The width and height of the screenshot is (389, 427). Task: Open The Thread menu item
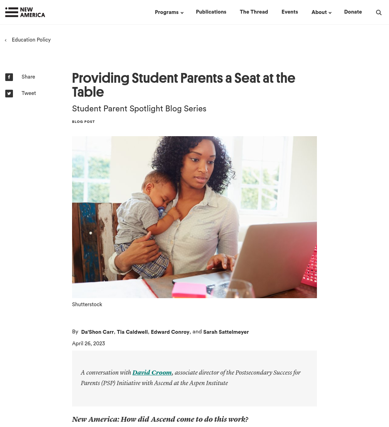click(x=254, y=12)
